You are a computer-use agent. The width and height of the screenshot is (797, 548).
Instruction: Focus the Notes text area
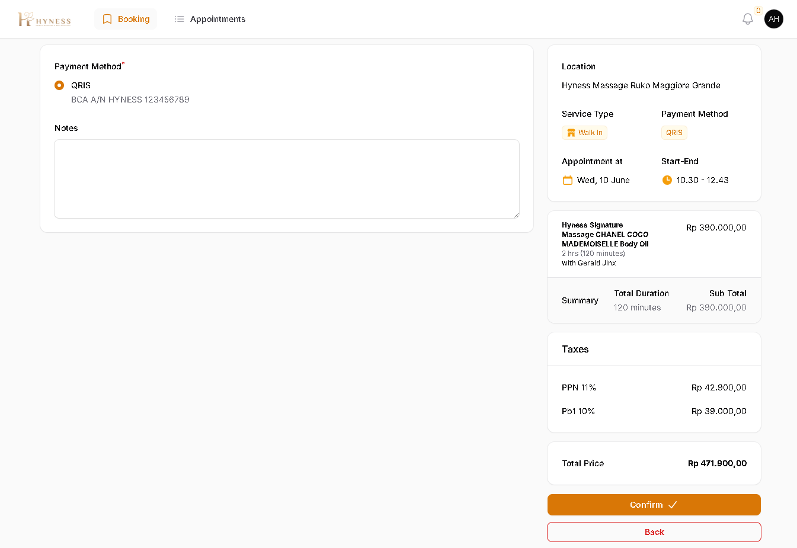287,179
